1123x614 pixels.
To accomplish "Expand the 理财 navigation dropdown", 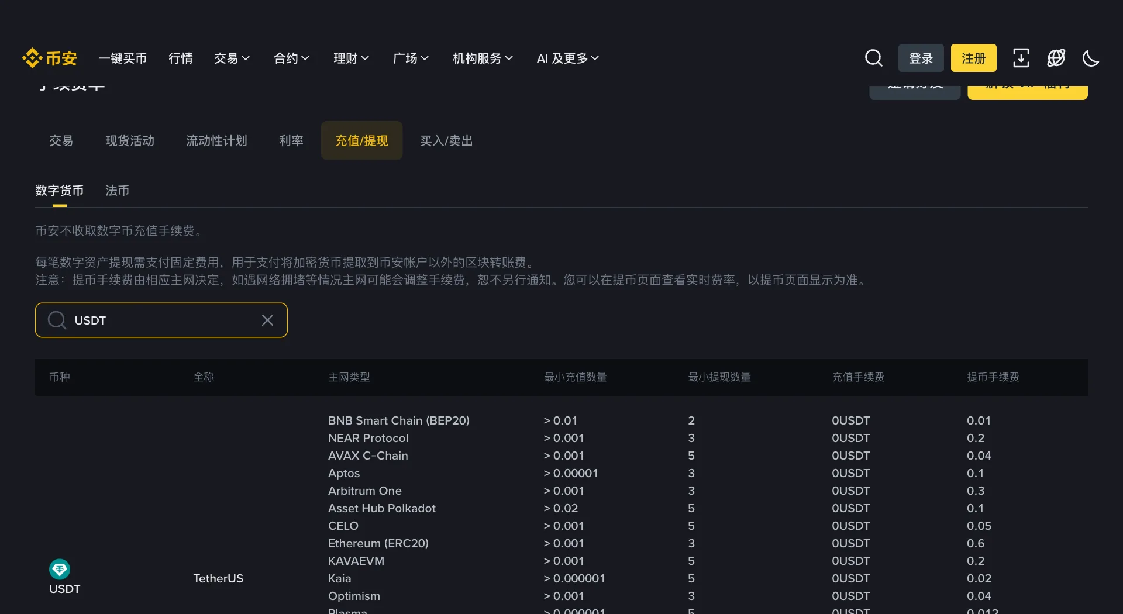I will [x=352, y=58].
